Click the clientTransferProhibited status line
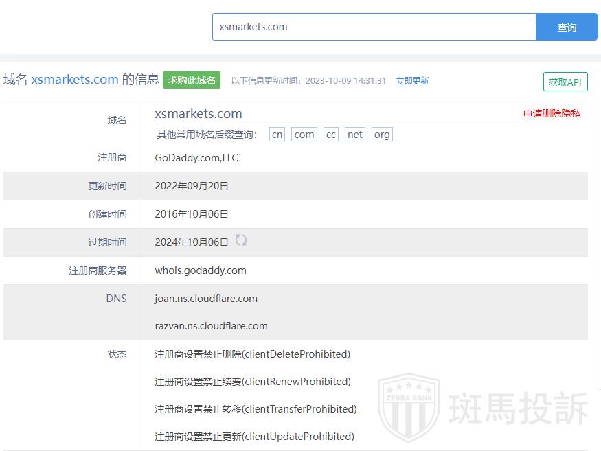Image resolution: width=601 pixels, height=451 pixels. click(256, 409)
